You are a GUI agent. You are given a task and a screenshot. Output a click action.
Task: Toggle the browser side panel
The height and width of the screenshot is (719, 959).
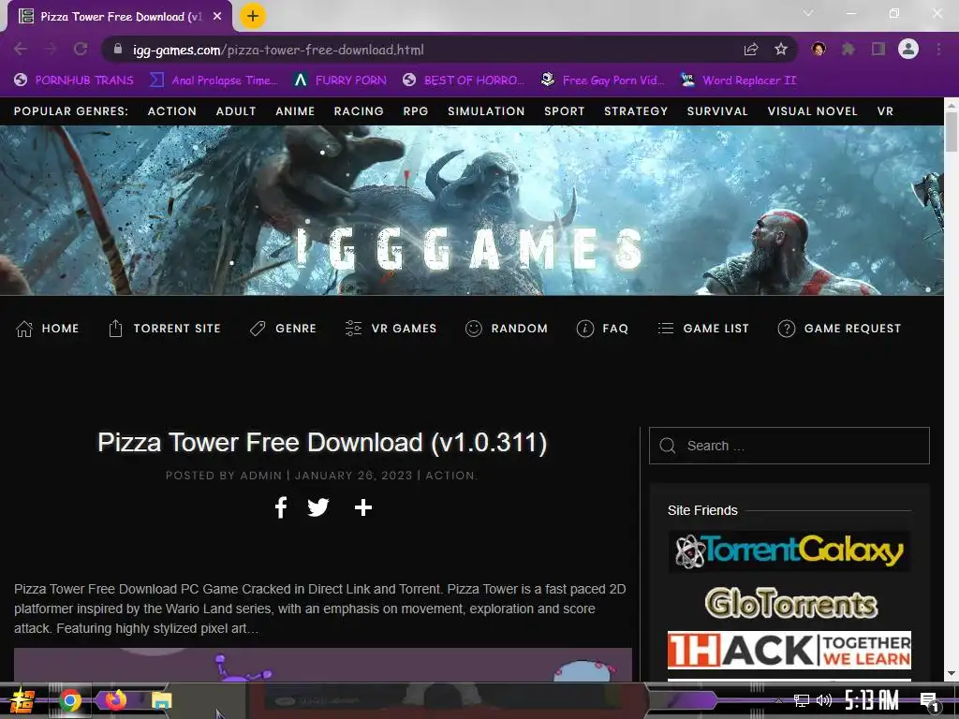pos(878,49)
